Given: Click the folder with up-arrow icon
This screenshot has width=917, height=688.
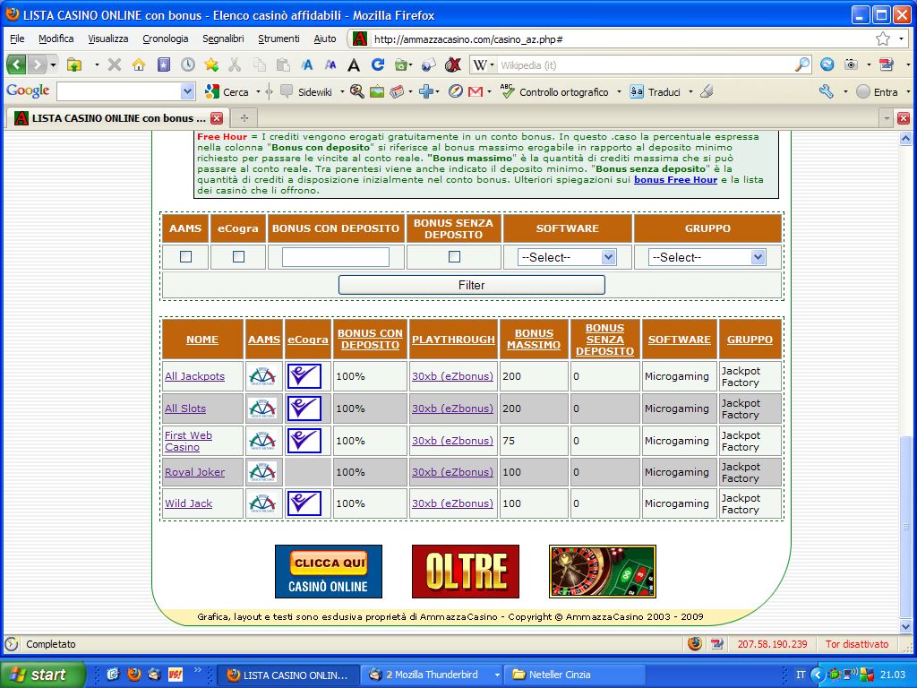Looking at the screenshot, I should 74,64.
